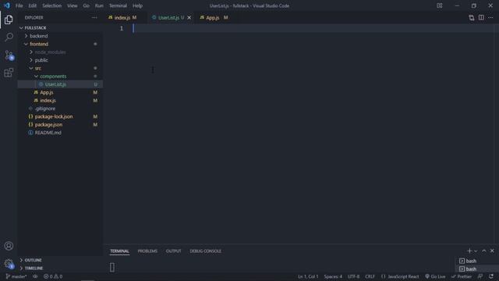Open App.js in the explorer tree
Viewport: 499px width, 281px height.
coord(60,92)
